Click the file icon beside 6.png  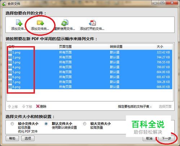10,77
